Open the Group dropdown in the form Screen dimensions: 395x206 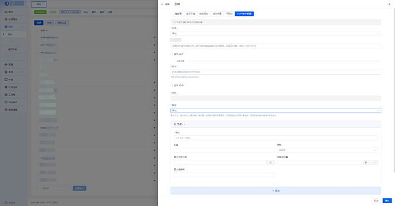pos(275,34)
